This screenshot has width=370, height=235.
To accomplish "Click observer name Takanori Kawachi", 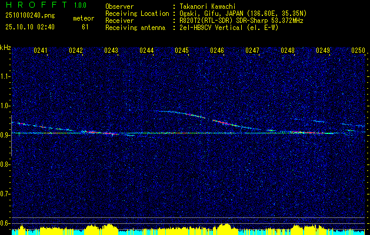I will [208, 6].
